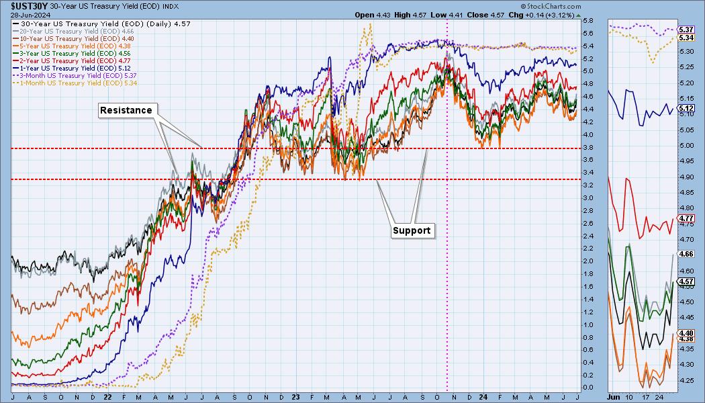Screen dimensions: 705x403
Task: Click the year label 22 on main x-axis
Action: [x=108, y=397]
